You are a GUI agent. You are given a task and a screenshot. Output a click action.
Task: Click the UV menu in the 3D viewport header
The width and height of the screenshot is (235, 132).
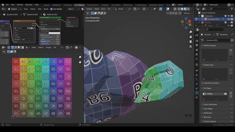(109, 9)
